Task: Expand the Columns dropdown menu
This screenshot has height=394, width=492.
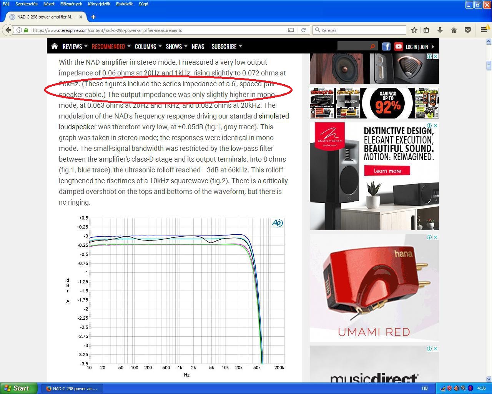Action: (x=148, y=46)
